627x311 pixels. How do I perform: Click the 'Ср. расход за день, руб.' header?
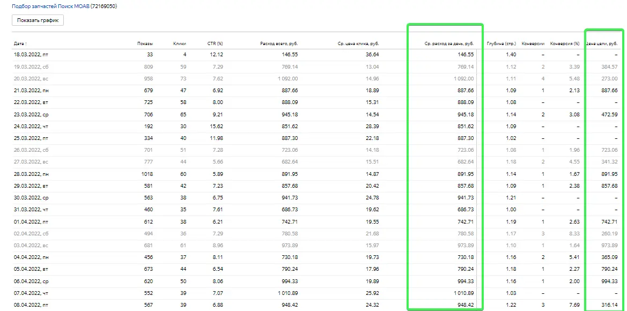(x=449, y=43)
